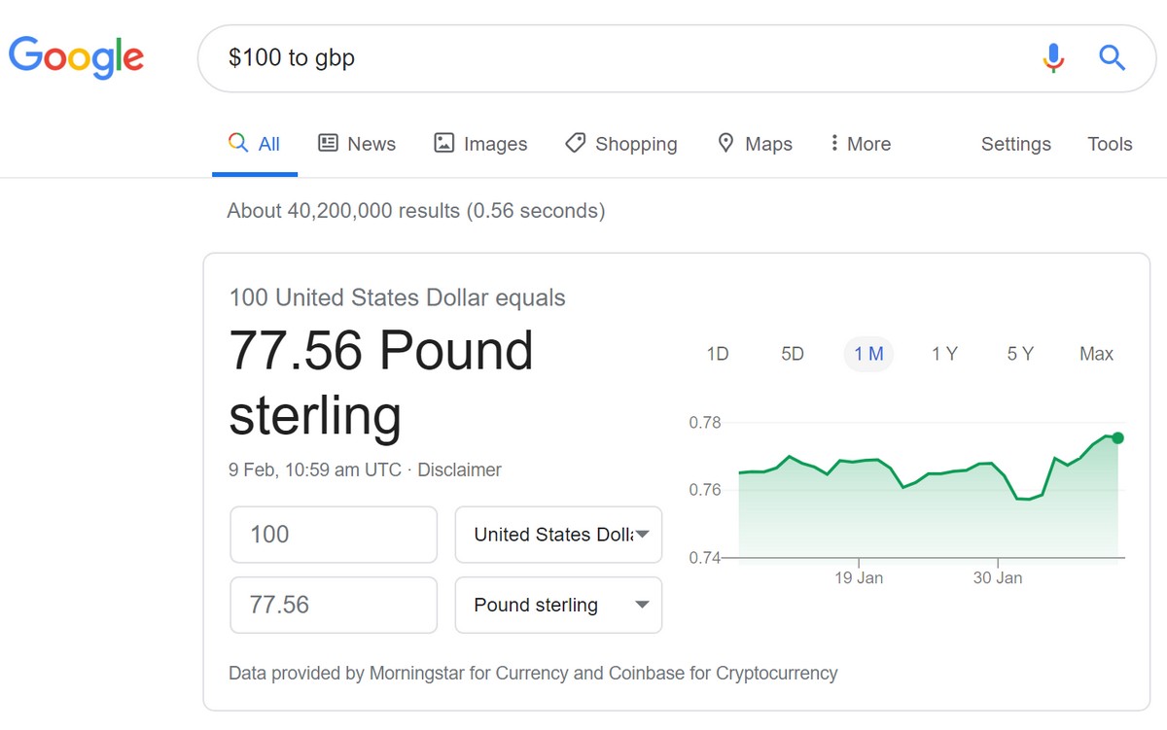Image resolution: width=1167 pixels, height=730 pixels.
Task: Open the Disclaimer link
Action: pyautogui.click(x=460, y=469)
